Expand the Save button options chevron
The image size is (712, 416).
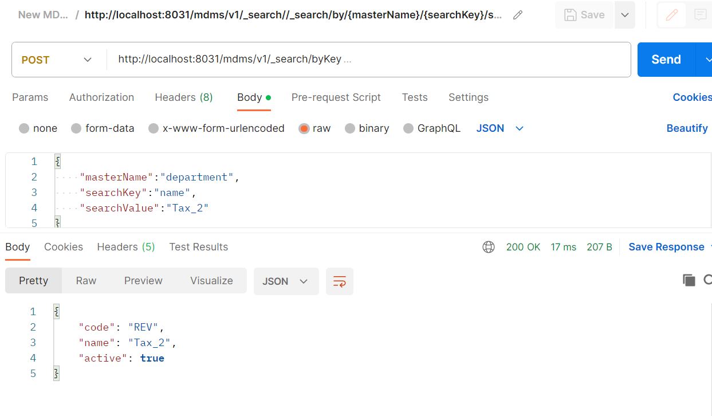tap(624, 15)
